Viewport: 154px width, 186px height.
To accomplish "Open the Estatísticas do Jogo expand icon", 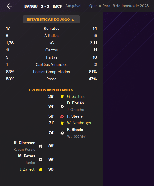I will tap(74, 19).
